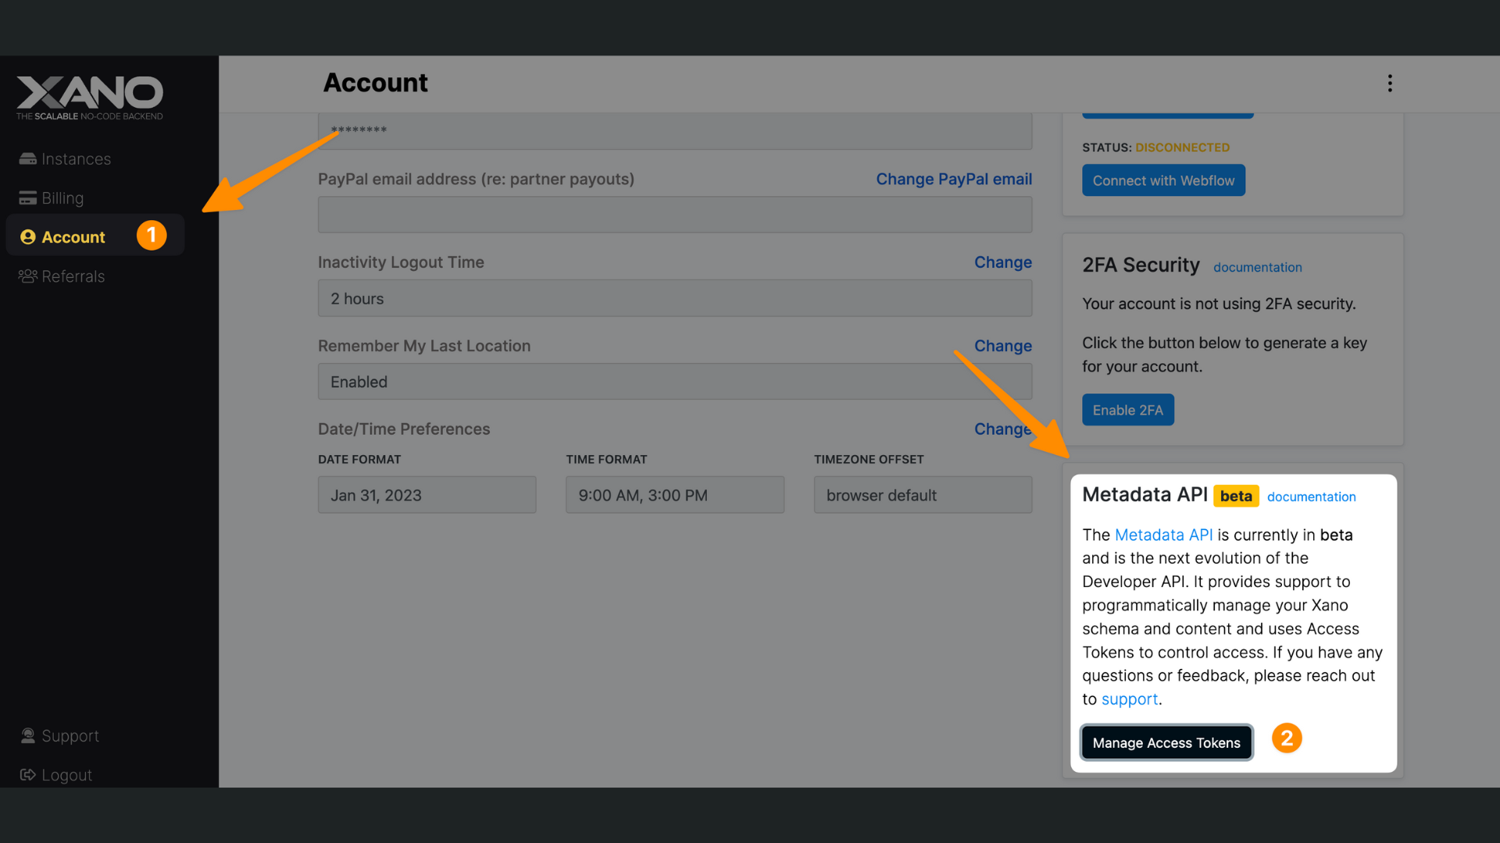This screenshot has width=1500, height=843.
Task: Open the Remember My Last Location selector
Action: pyautogui.click(x=674, y=382)
